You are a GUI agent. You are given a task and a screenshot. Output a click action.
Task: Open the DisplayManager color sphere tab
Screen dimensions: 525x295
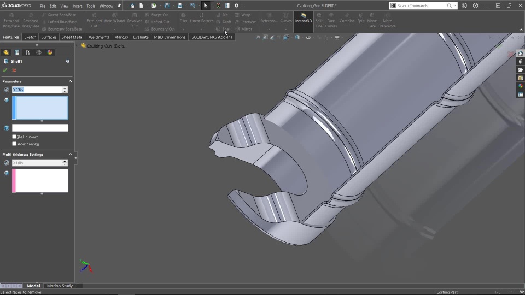coord(50,52)
